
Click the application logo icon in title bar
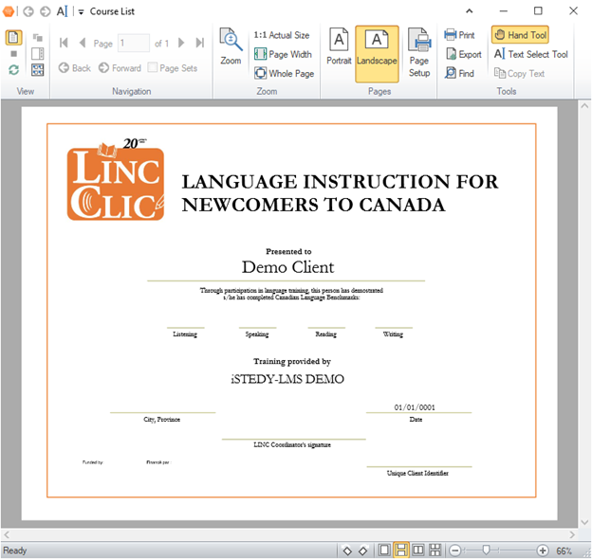9,11
